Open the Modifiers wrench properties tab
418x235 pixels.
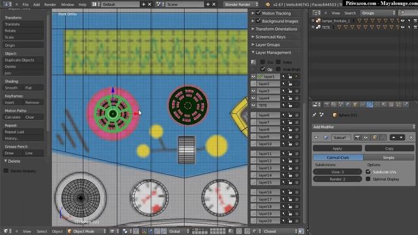pos(370,104)
